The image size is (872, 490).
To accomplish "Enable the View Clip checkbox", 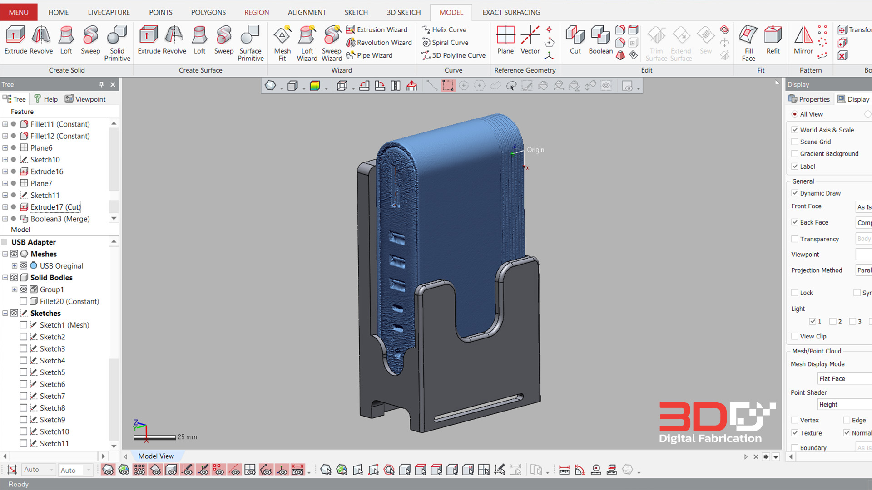I will 795,336.
